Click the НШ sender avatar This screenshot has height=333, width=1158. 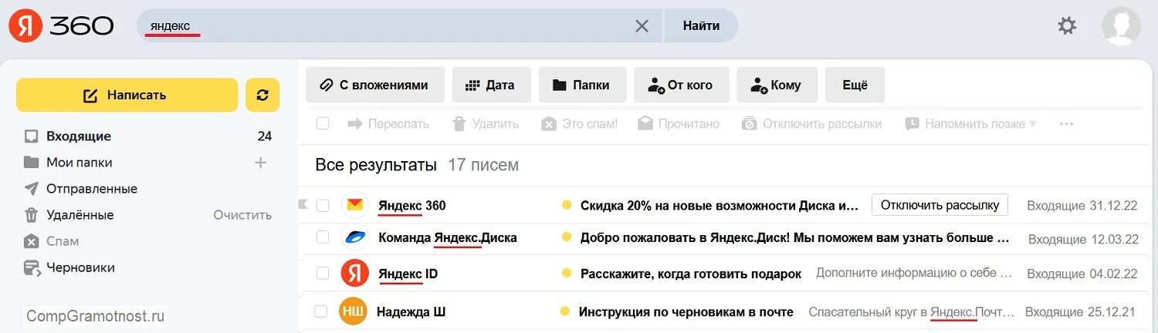(354, 311)
